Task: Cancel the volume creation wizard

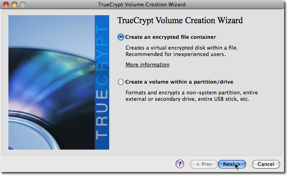Action: coord(266,164)
